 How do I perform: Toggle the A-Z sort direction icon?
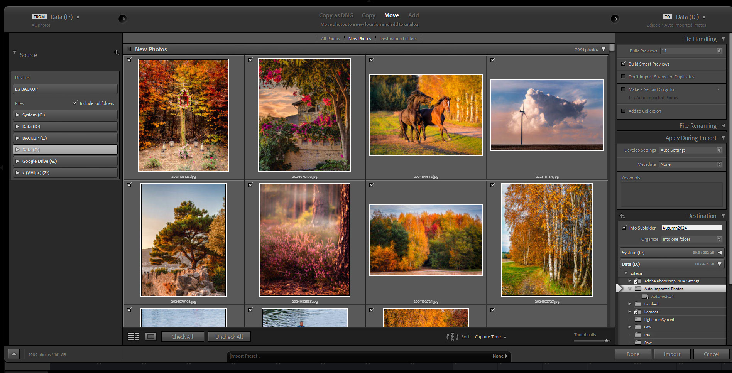452,337
